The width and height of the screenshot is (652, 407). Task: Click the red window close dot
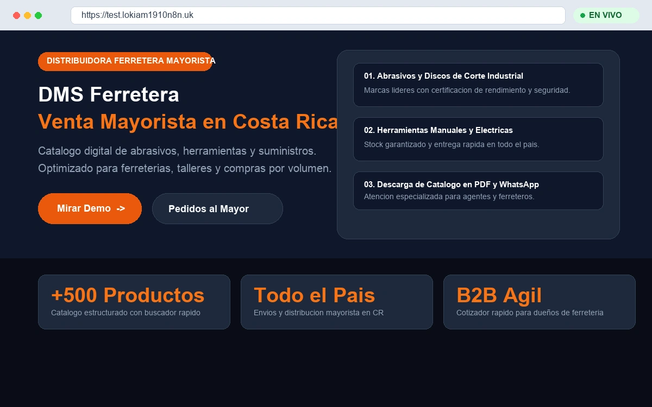(x=16, y=15)
